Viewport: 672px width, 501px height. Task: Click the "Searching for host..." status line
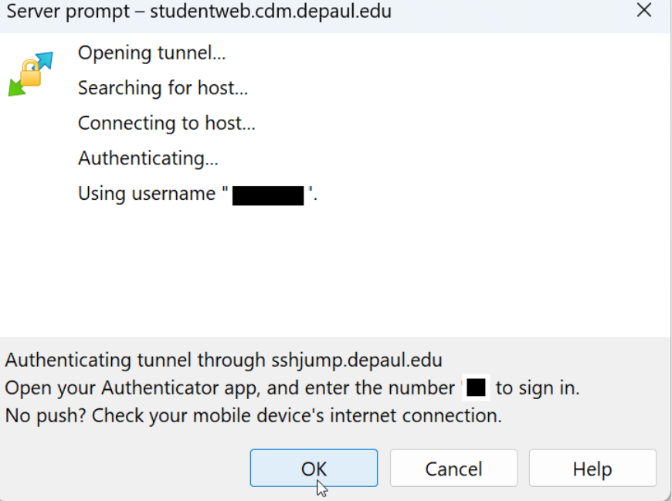point(162,88)
